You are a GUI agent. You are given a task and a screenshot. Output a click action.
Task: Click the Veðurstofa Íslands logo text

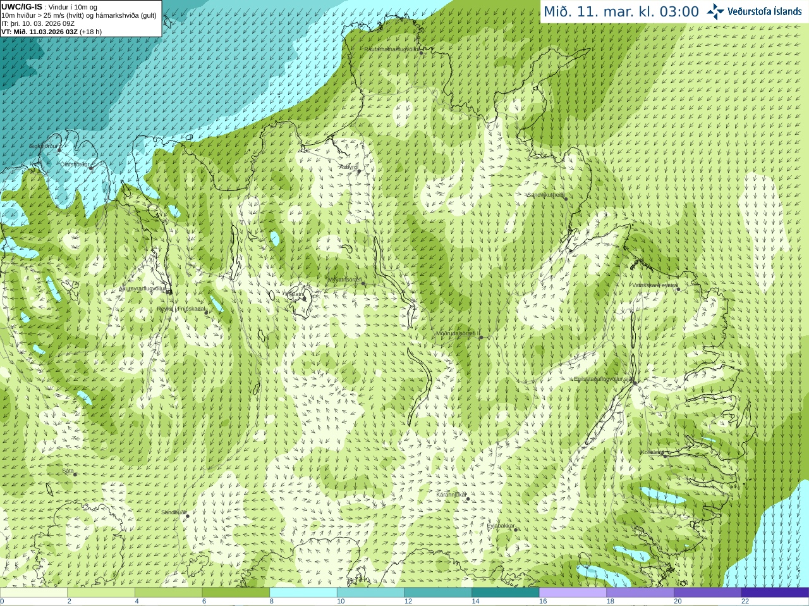pos(764,11)
